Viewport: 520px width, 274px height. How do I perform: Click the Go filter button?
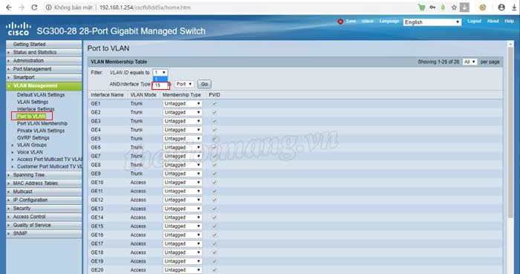pyautogui.click(x=204, y=85)
